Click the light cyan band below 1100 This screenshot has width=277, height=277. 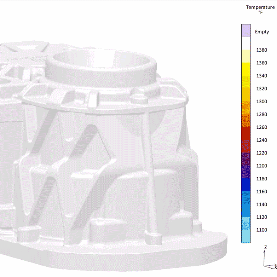[x=246, y=236]
